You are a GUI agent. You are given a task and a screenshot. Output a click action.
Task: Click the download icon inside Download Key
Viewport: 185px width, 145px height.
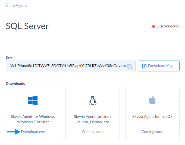pos(144,66)
